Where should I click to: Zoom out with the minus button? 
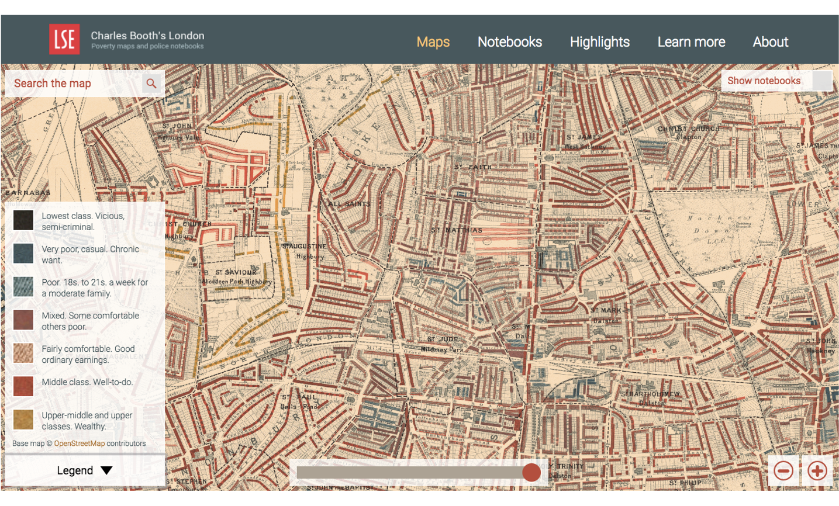coord(783,470)
